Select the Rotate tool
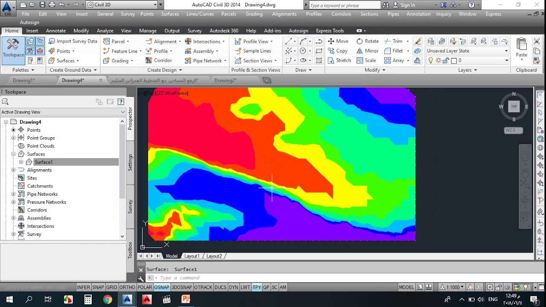The height and width of the screenshot is (307, 546). click(367, 41)
